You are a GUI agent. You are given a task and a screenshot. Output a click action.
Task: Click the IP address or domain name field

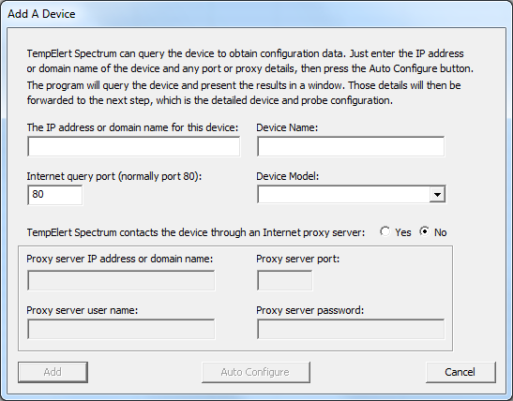coord(134,146)
